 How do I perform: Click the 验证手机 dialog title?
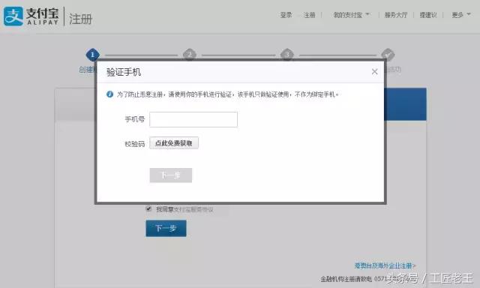[124, 72]
